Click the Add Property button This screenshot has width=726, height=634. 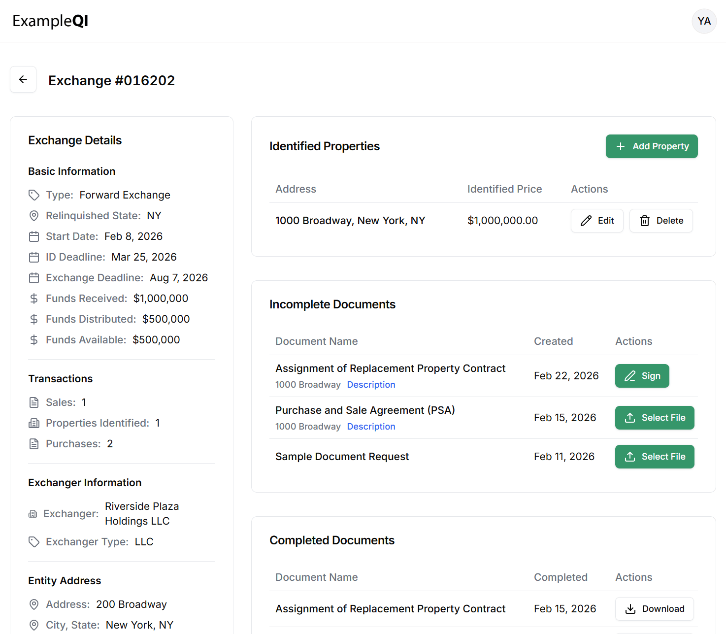click(x=652, y=146)
